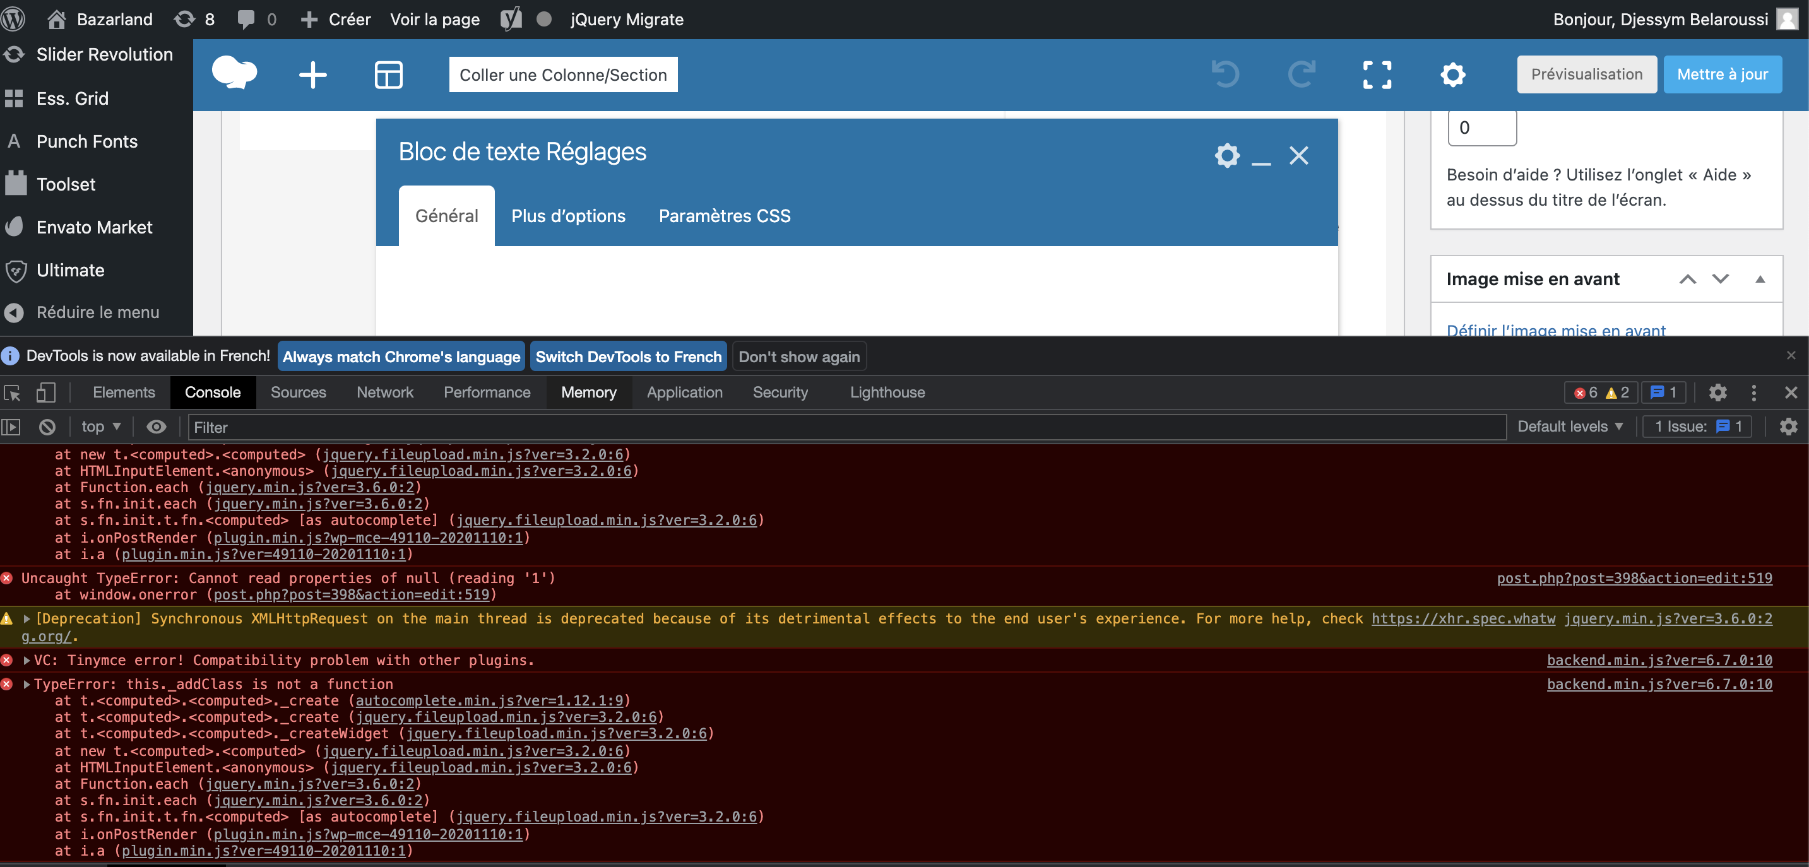Select the Général tab
1809x867 pixels.
click(x=447, y=216)
